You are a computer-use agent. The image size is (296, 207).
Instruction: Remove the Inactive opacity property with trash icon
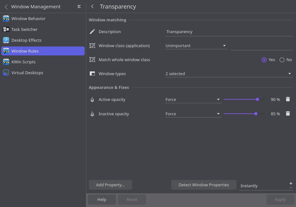pos(288,114)
